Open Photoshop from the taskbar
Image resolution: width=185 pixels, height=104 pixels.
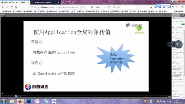coord(29,101)
